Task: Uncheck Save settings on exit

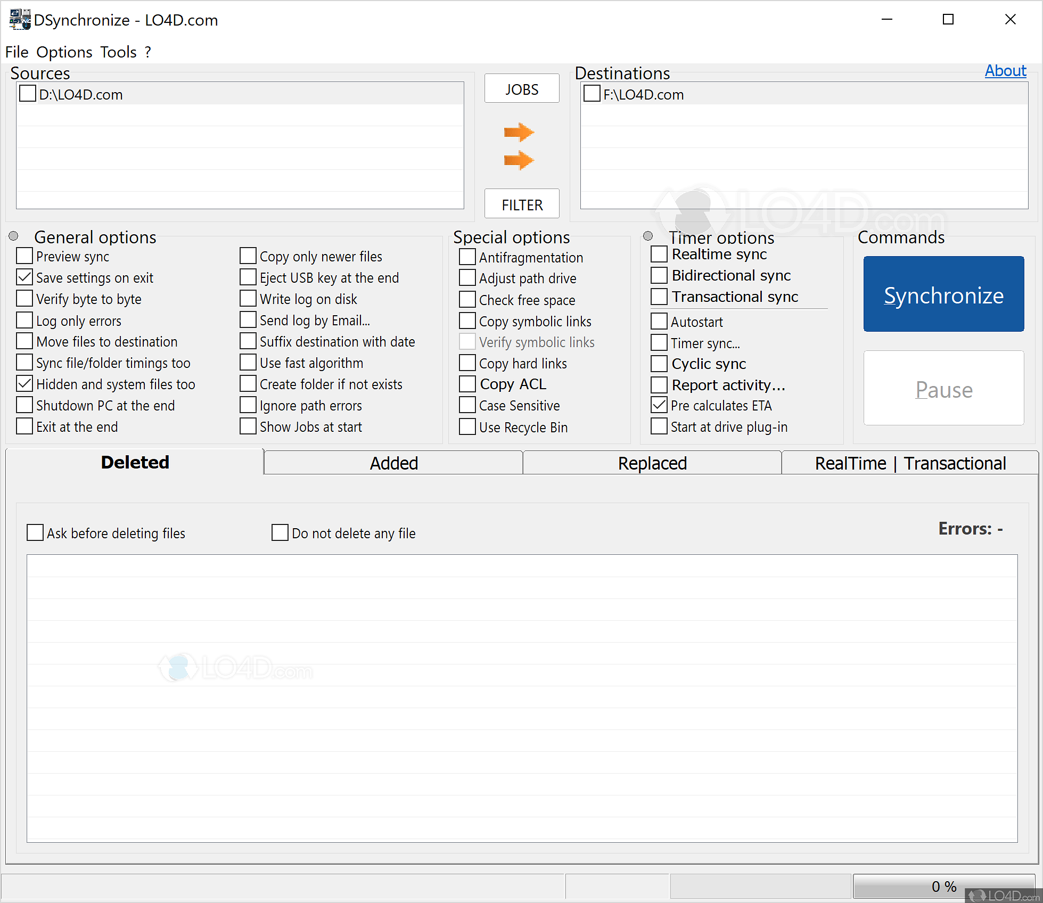Action: pyautogui.click(x=24, y=277)
